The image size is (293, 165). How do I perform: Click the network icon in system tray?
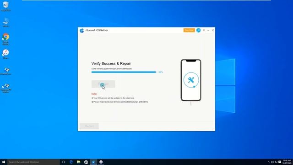(276, 162)
